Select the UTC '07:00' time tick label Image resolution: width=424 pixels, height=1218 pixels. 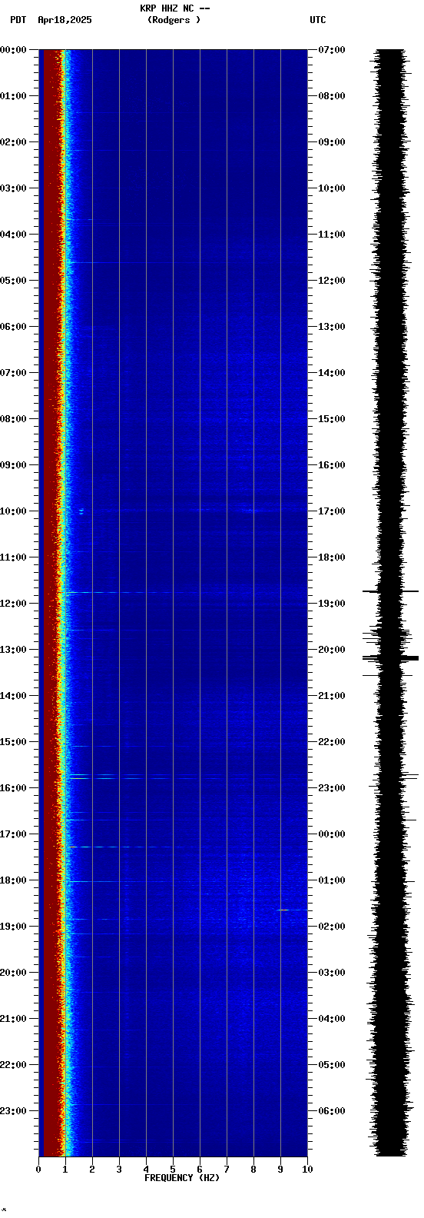pyautogui.click(x=332, y=50)
